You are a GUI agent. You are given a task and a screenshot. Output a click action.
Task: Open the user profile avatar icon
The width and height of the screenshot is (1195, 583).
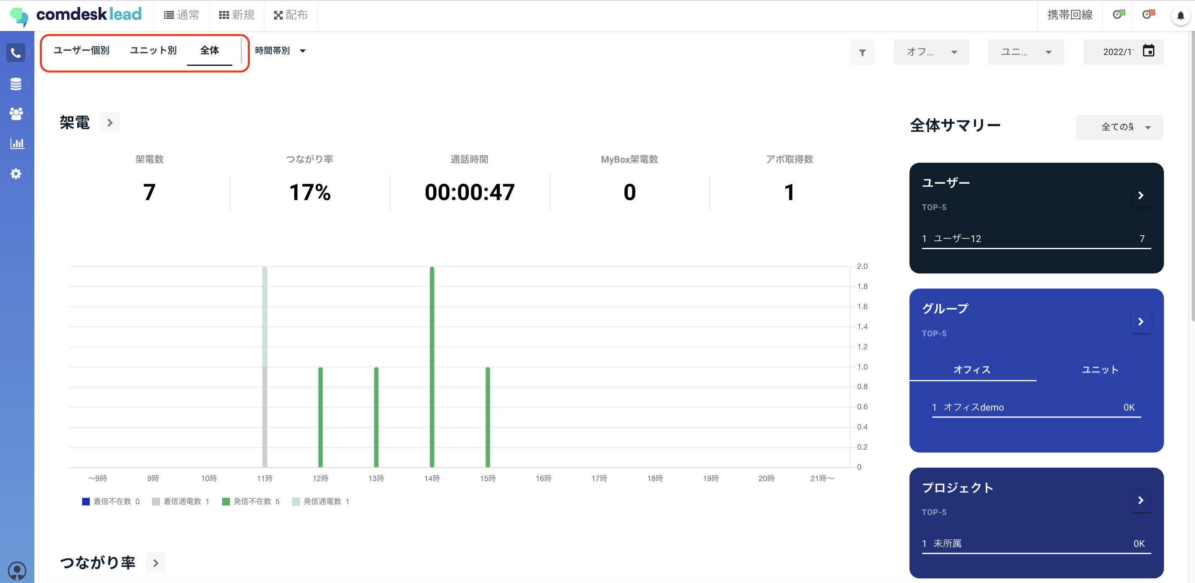(x=17, y=570)
